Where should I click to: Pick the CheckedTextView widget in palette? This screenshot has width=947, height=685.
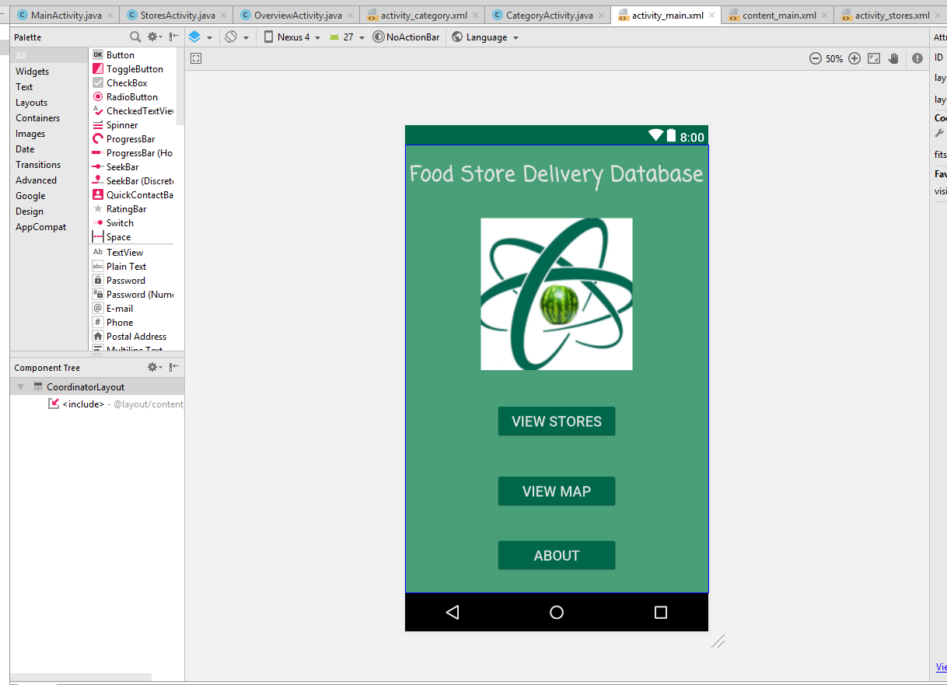point(133,110)
